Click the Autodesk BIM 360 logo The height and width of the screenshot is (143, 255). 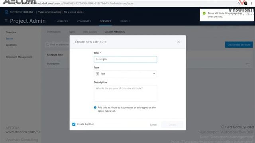[19, 12]
